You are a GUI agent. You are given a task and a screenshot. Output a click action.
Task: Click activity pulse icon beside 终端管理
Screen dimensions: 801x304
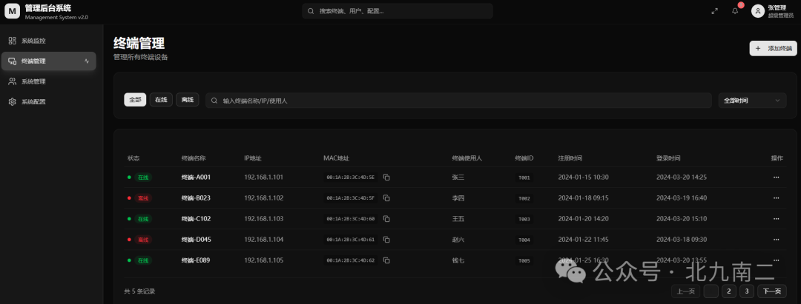pos(87,61)
